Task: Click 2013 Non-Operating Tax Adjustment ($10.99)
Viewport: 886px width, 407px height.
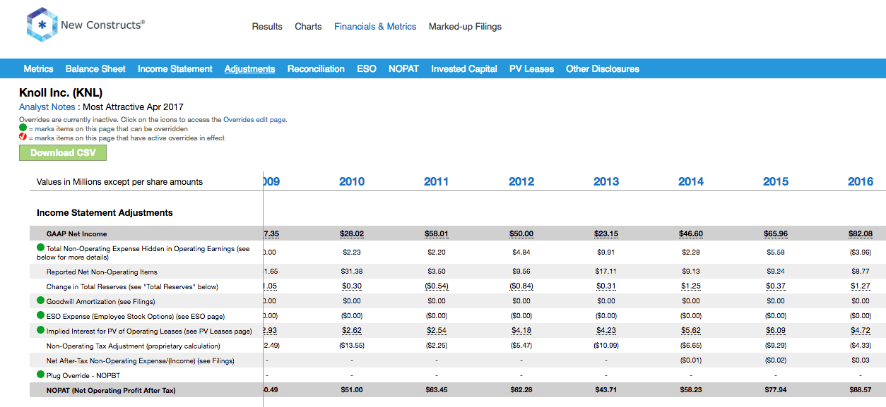Action: [606, 346]
